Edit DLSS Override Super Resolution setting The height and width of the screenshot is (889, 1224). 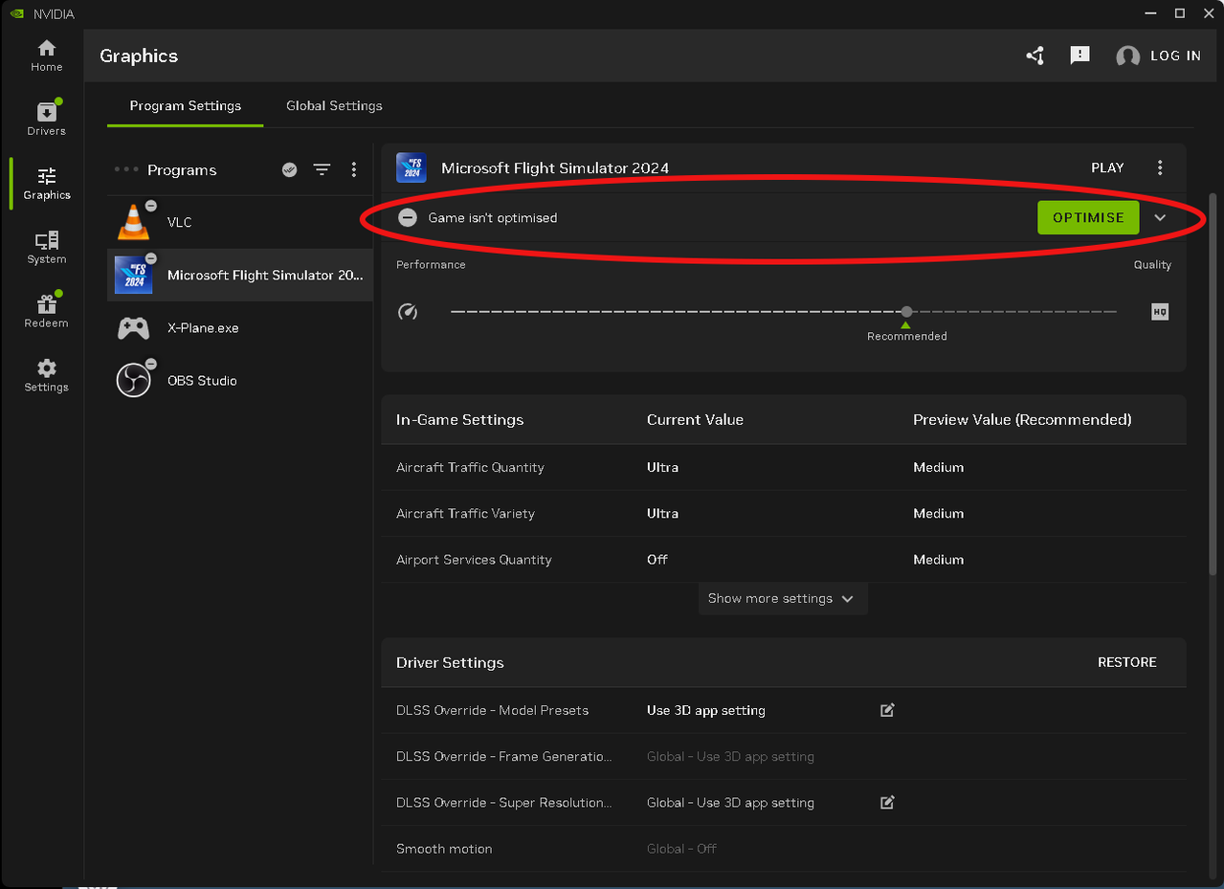887,802
